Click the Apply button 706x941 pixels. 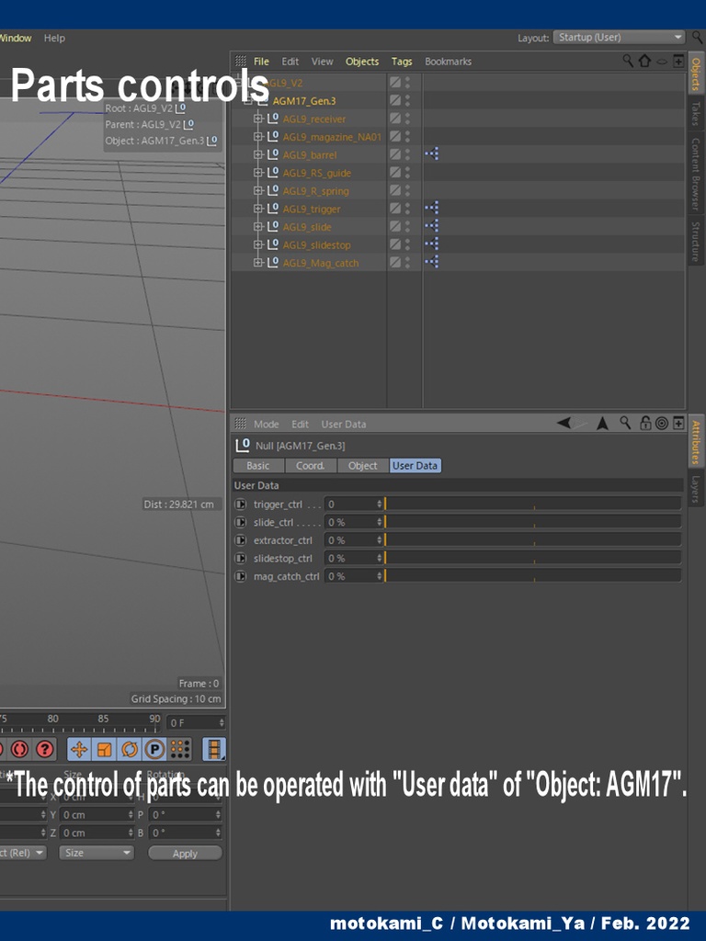(185, 854)
